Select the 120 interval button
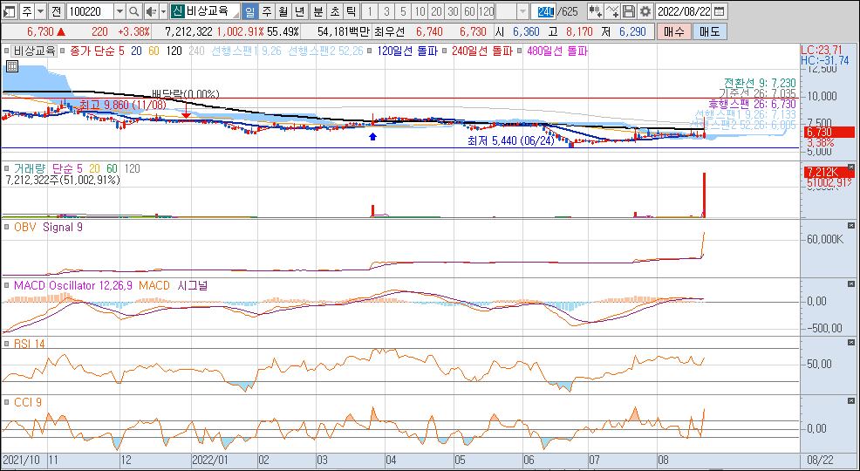The width and height of the screenshot is (860, 471). pos(486,11)
